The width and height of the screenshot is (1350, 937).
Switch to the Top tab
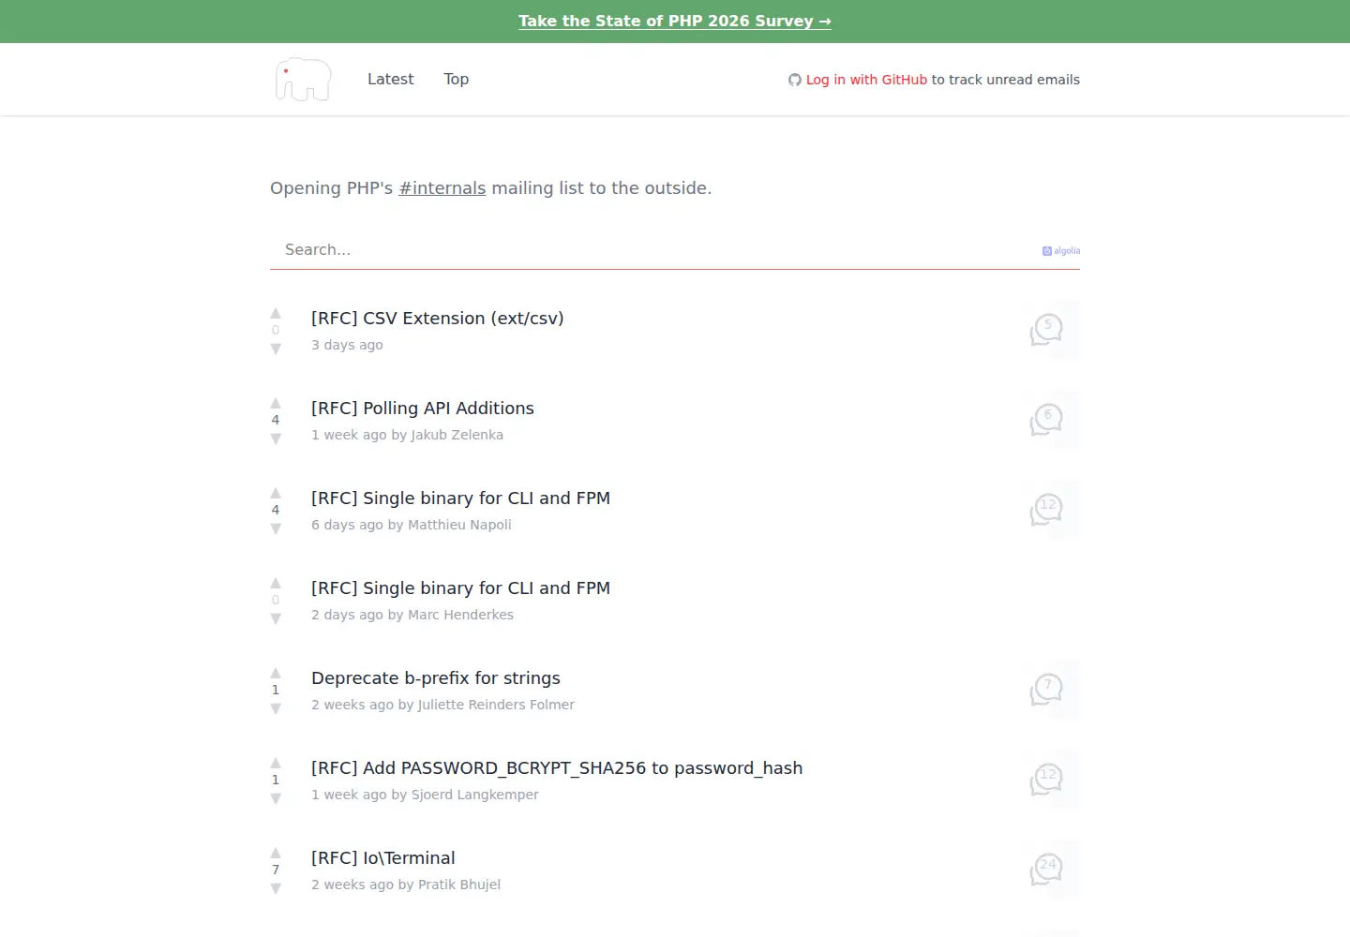[x=457, y=80]
